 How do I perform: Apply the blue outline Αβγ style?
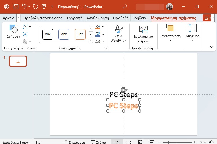(x=64, y=34)
